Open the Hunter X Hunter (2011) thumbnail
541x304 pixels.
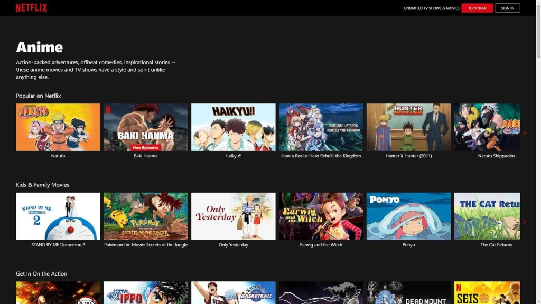click(408, 127)
